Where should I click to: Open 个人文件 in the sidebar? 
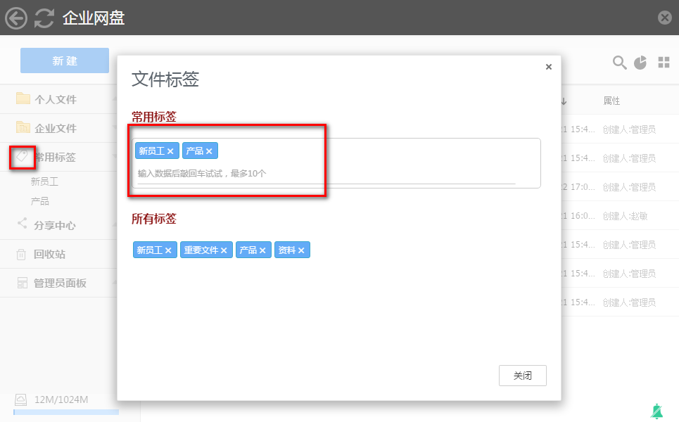[55, 100]
